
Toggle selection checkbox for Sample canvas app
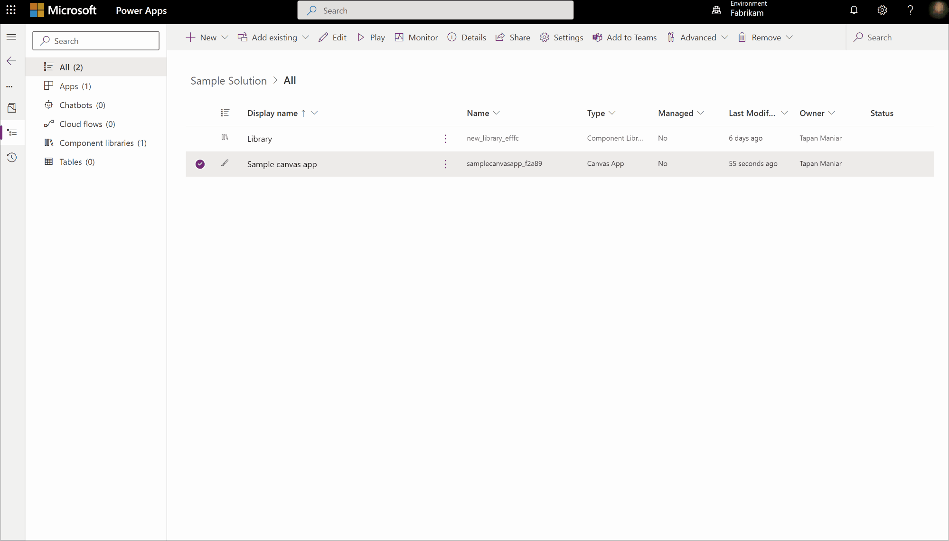pyautogui.click(x=200, y=163)
